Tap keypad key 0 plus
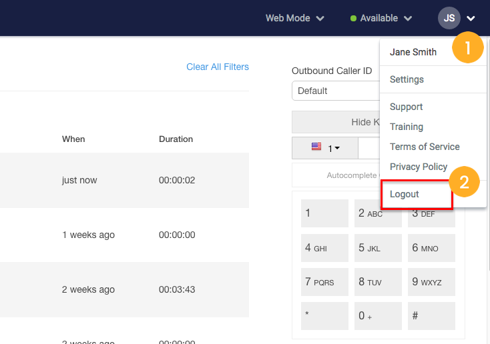Viewport: 490px width, 344px height. click(x=378, y=316)
